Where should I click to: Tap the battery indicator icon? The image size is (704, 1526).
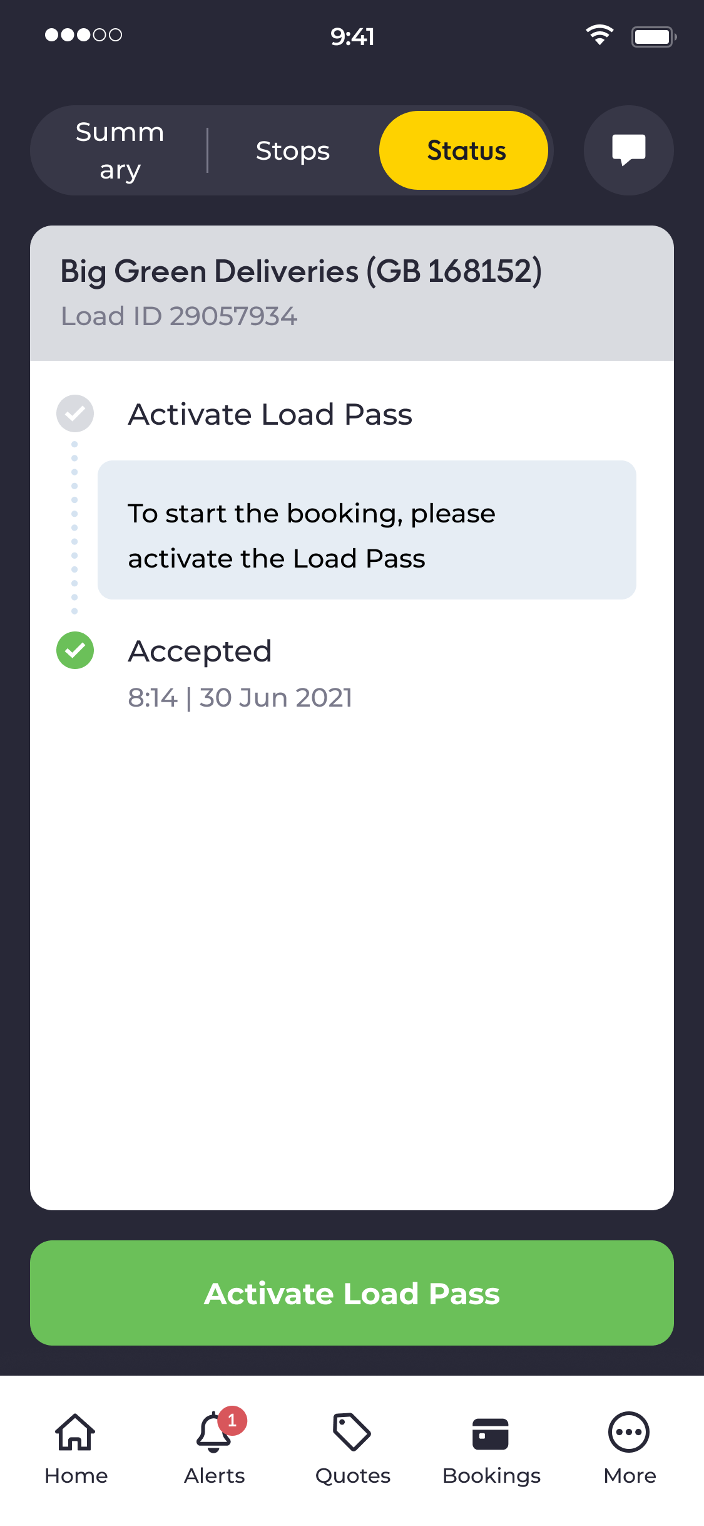coord(653,36)
